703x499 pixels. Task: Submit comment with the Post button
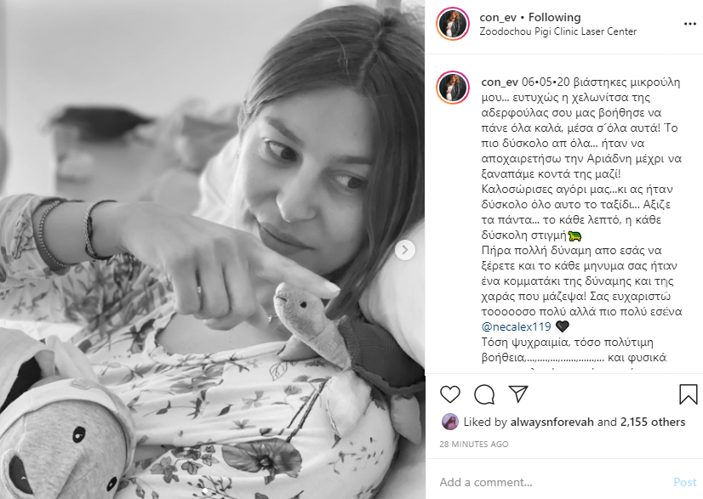684,483
